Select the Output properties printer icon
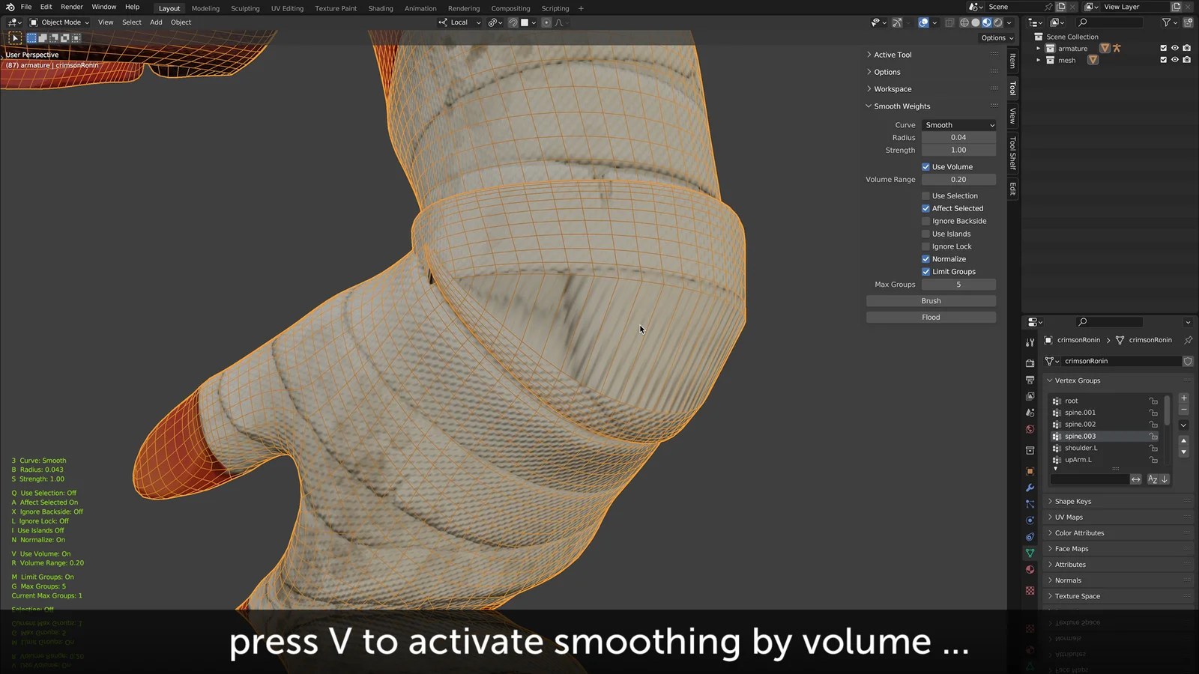Viewport: 1199px width, 674px height. [x=1030, y=379]
